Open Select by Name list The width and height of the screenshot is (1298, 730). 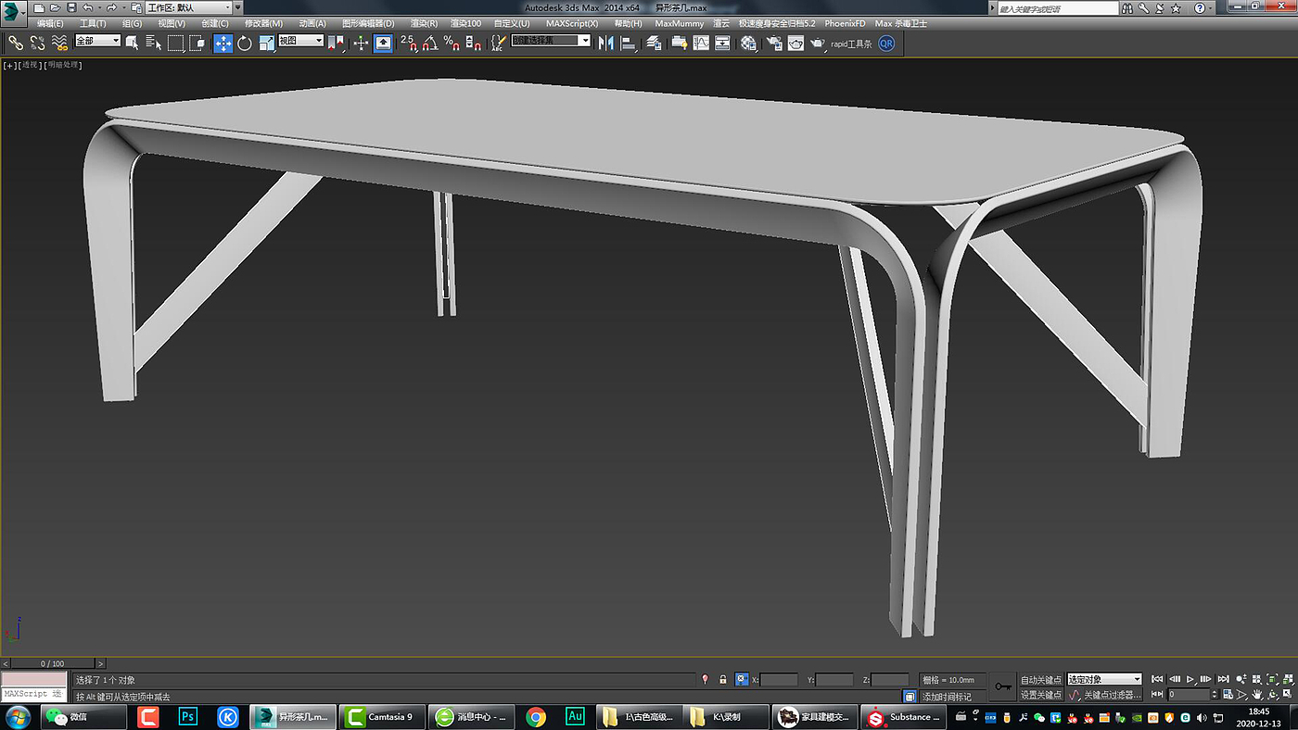tap(153, 44)
